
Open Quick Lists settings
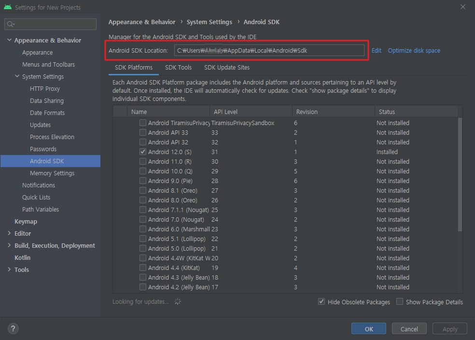pos(36,197)
